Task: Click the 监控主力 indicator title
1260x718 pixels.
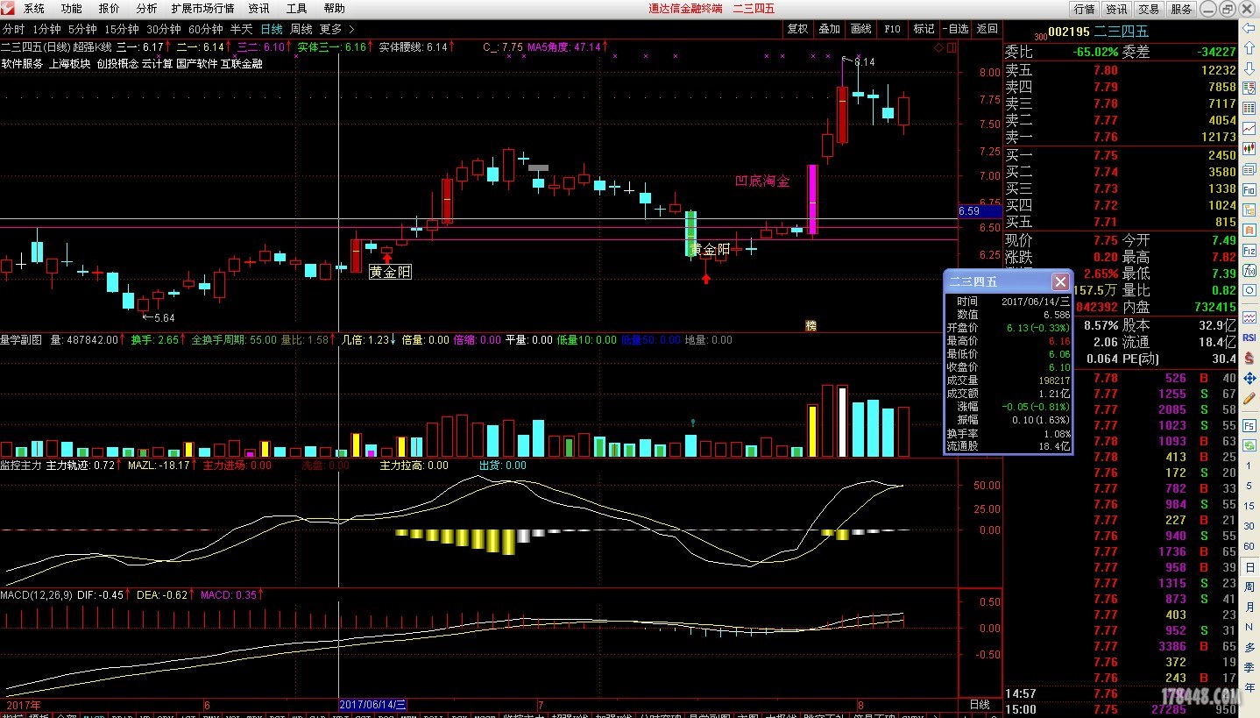Action: [21, 466]
